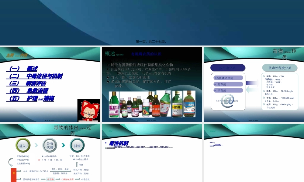Expand the chevron between 进入 and 分布代谢
Viewport: 304px width, 182px height.
click(x=36, y=145)
